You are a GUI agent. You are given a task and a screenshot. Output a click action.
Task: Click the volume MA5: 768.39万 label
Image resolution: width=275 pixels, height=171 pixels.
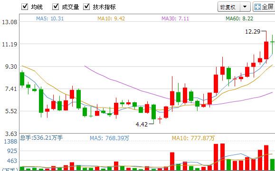(109, 138)
